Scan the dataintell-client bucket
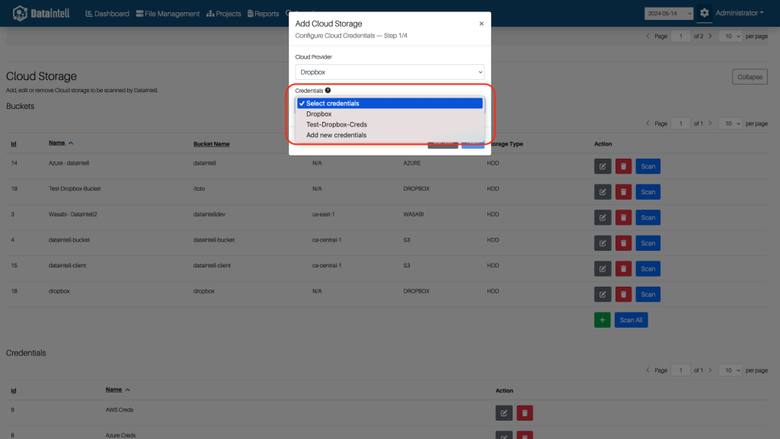 coord(647,269)
